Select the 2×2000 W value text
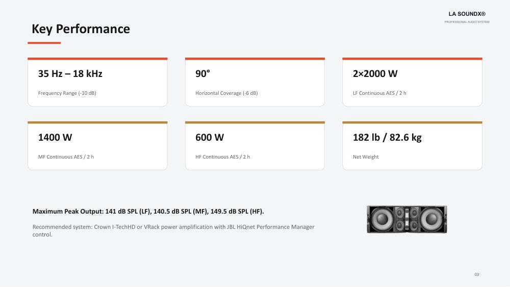 (x=375, y=74)
